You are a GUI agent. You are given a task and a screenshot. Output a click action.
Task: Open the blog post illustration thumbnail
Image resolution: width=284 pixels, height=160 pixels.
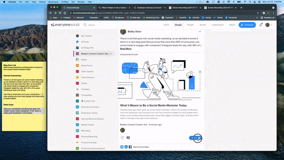coord(160,79)
